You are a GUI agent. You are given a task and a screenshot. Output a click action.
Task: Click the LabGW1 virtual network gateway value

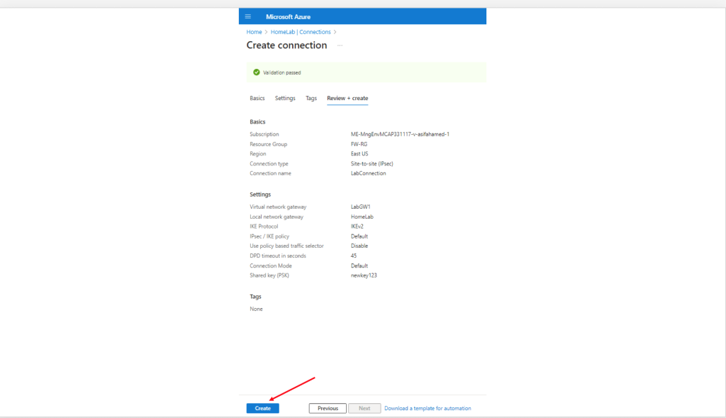(361, 207)
